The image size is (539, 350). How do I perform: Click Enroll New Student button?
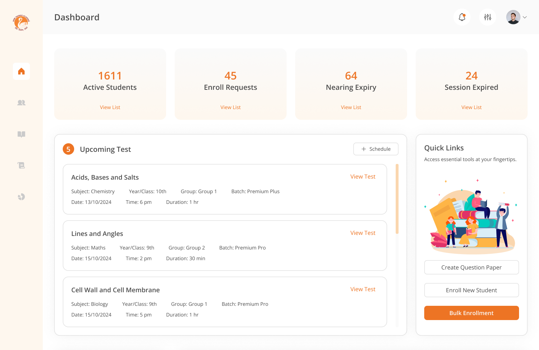(x=471, y=290)
